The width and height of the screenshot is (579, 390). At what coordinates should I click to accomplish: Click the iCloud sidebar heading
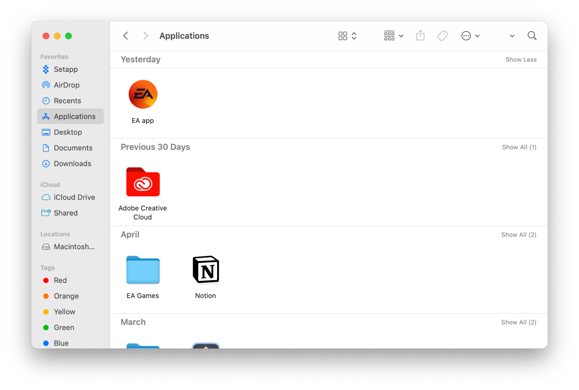[50, 184]
